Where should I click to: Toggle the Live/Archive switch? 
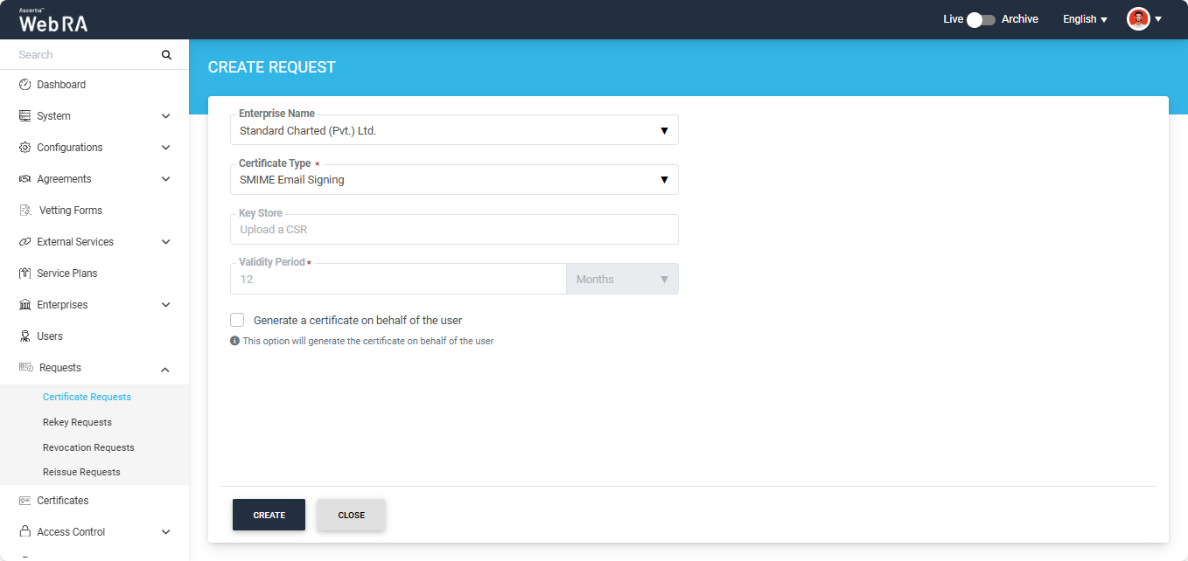(x=981, y=19)
